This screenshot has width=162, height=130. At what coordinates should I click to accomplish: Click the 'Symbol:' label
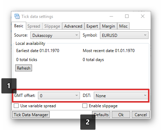(x=90, y=35)
